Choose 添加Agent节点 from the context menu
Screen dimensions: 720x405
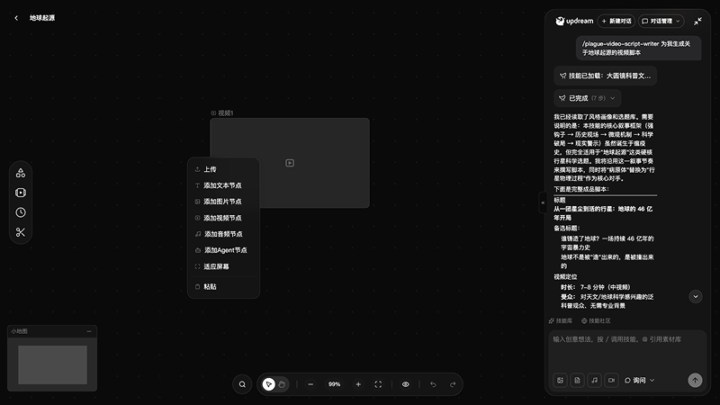[x=223, y=250]
